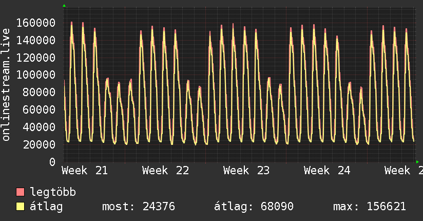
Task: Click the onlinestream.live vertical axis title
Action: [x=6, y=85]
